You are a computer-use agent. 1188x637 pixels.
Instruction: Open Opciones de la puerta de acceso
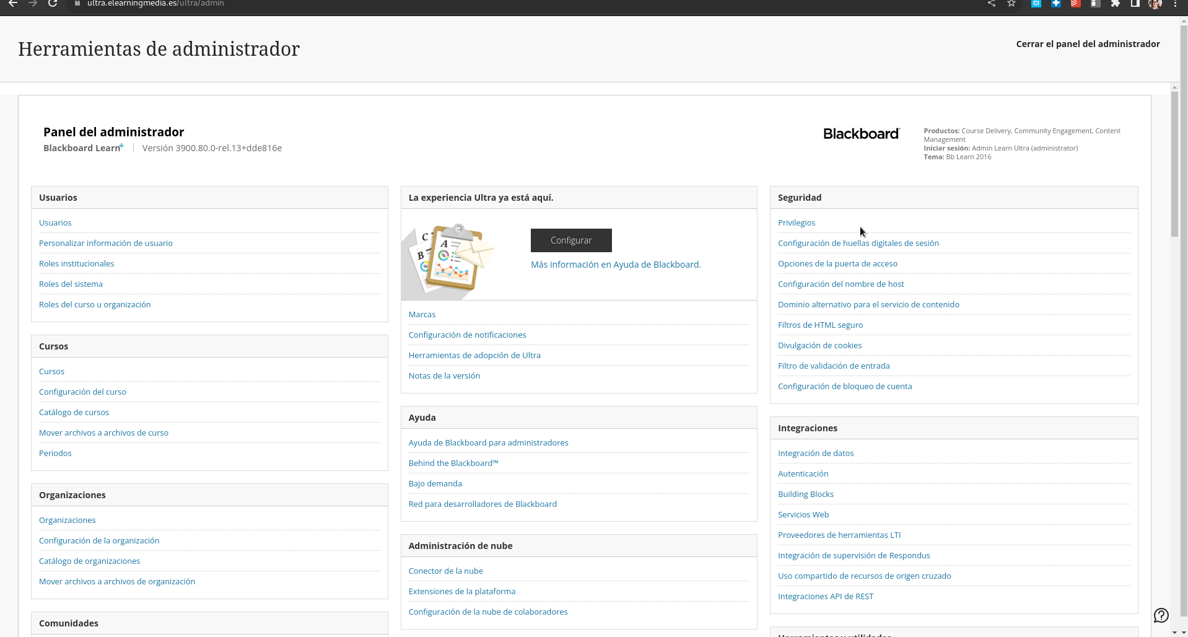837,264
